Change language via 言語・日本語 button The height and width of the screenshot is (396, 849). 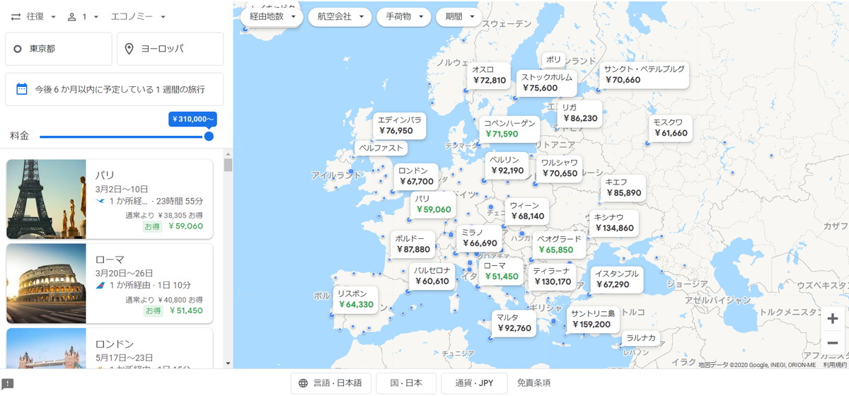(330, 383)
